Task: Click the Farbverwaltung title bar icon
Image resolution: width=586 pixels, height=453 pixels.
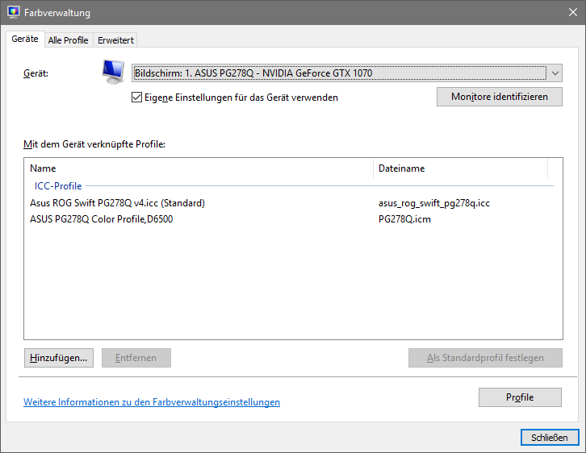Action: click(14, 12)
